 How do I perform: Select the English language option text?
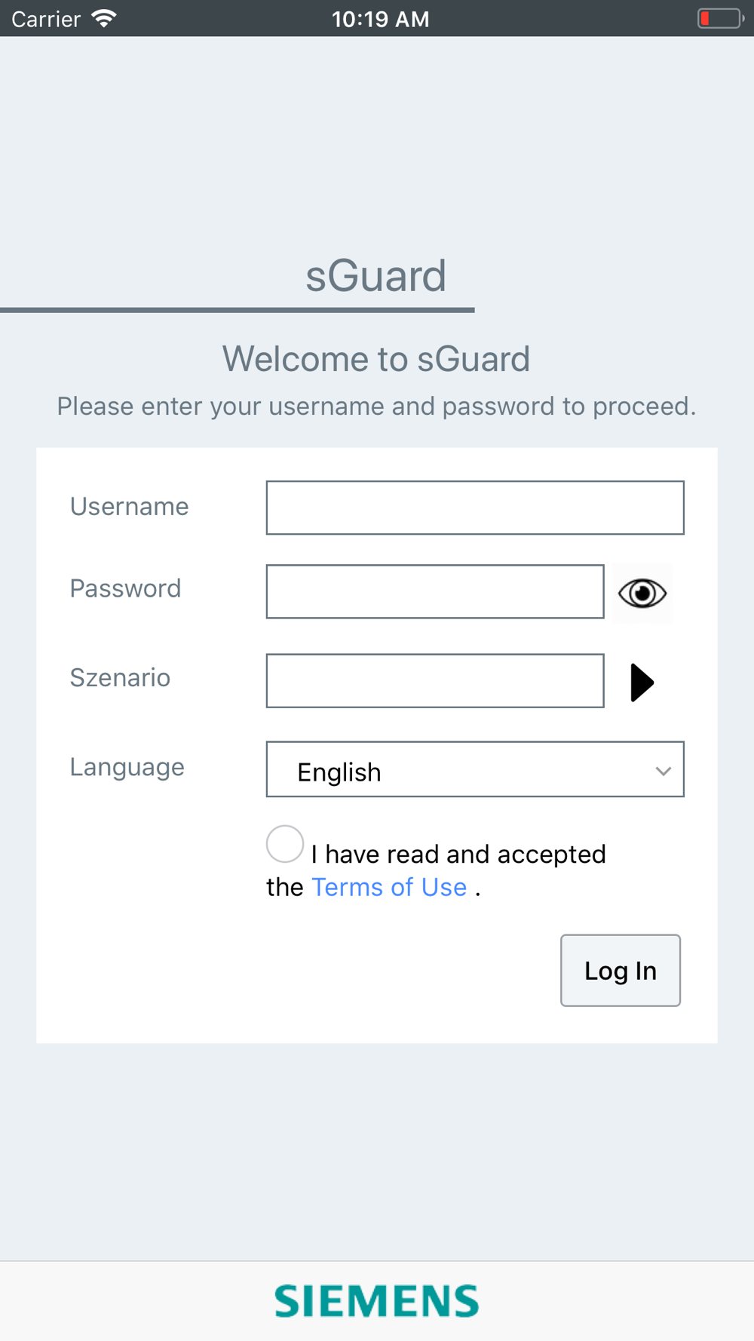[x=339, y=772]
